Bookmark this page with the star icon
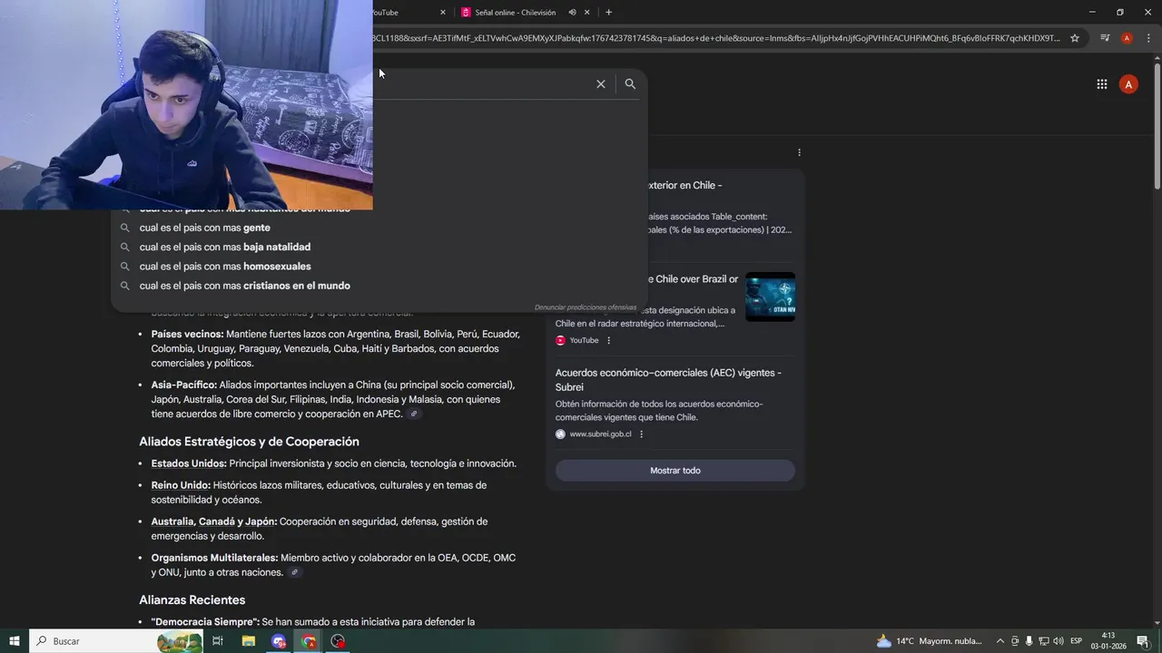 (x=1075, y=38)
